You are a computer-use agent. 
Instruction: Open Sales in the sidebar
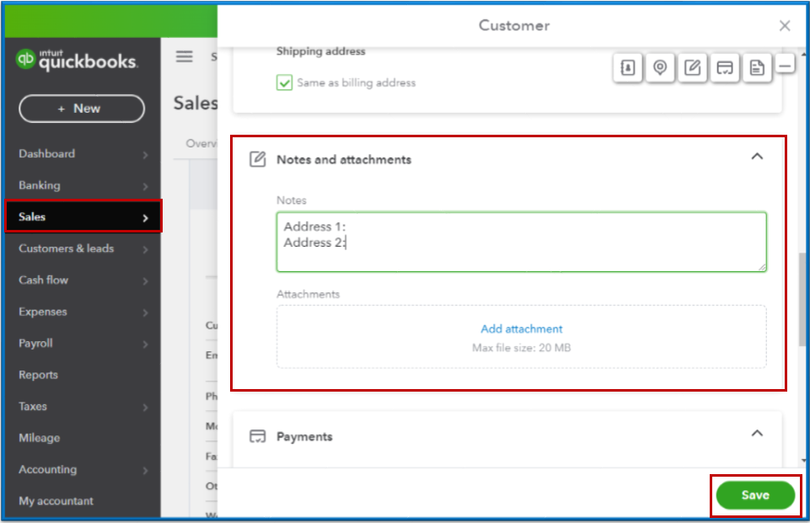[x=83, y=216]
